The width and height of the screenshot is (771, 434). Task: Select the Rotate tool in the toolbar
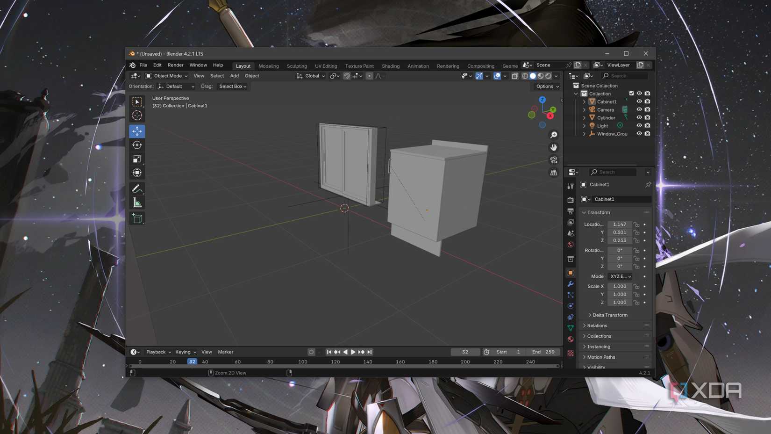pos(137,145)
